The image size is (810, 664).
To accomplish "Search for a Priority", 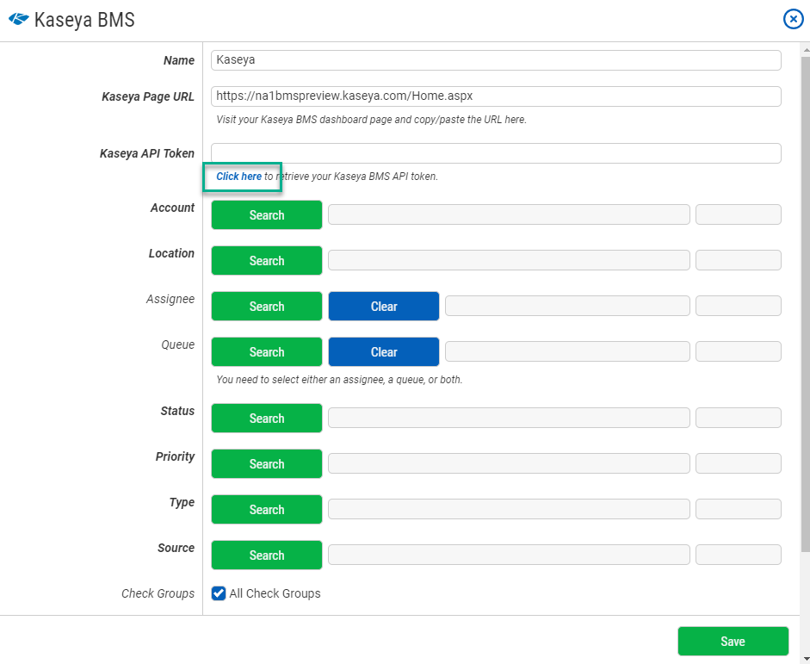I will (x=266, y=463).
